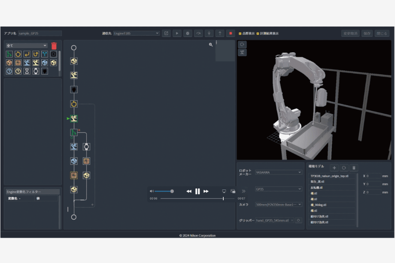
Task: Mute the video with the speaker icon
Action: click(152, 191)
